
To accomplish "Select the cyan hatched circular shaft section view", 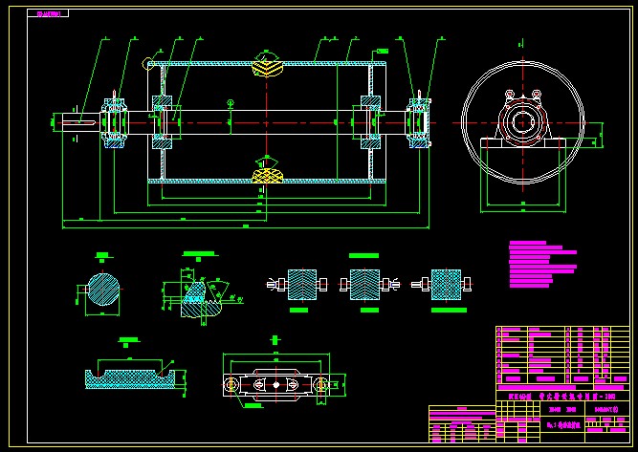I will [102, 290].
